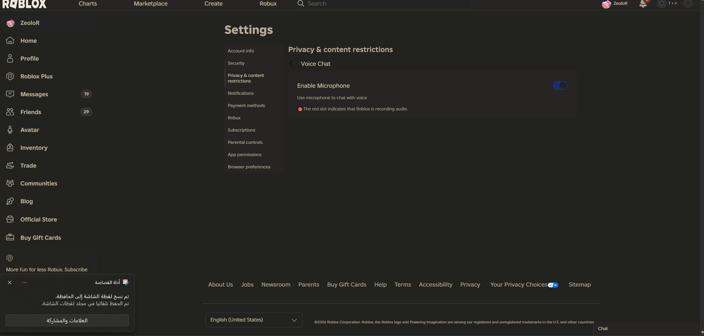Screen dimensions: 704x336
Task: Open the Marketplace tab
Action: 150,4
